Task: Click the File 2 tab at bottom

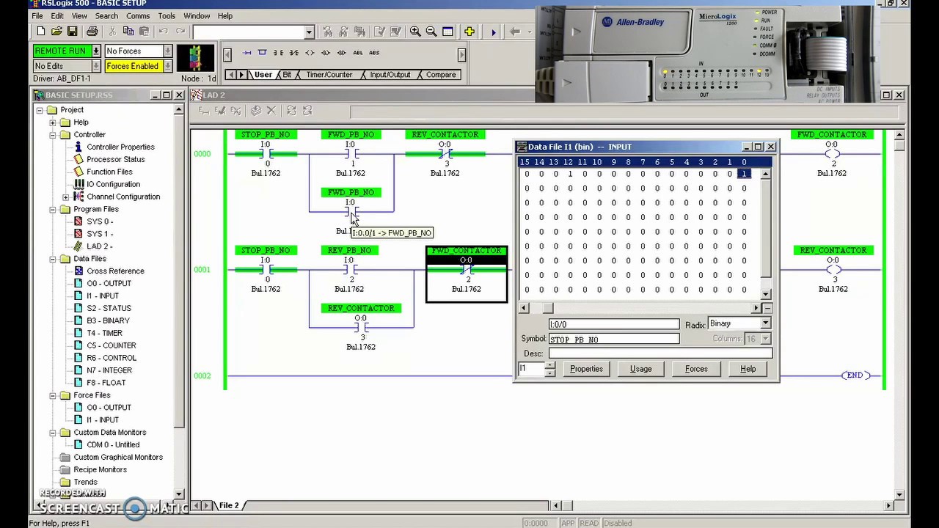Action: tap(229, 505)
